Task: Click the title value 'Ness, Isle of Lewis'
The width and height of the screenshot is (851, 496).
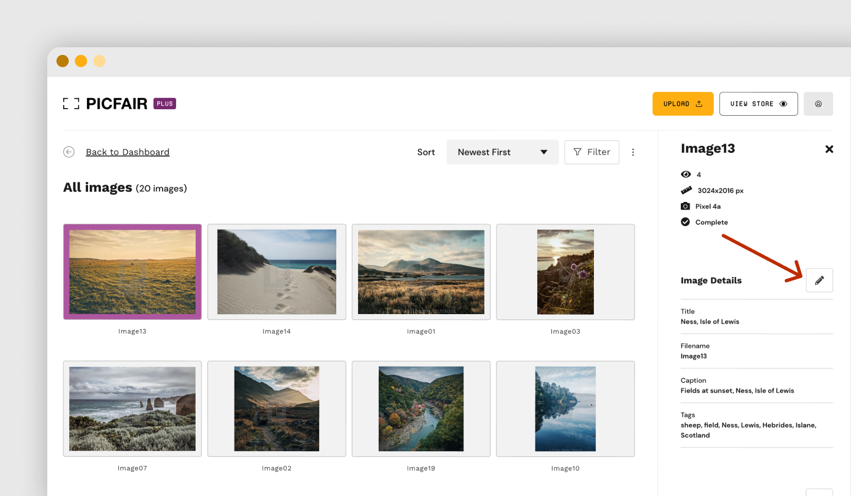Action: click(x=710, y=322)
